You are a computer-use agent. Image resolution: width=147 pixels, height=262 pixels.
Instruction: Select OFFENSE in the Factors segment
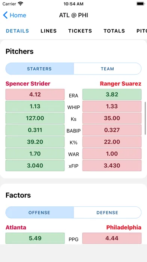coord(39,213)
